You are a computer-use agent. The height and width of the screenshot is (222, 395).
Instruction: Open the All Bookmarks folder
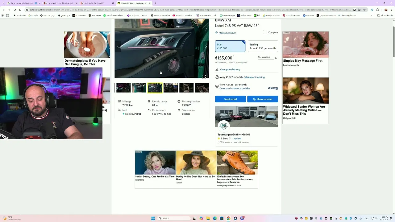(385, 15)
